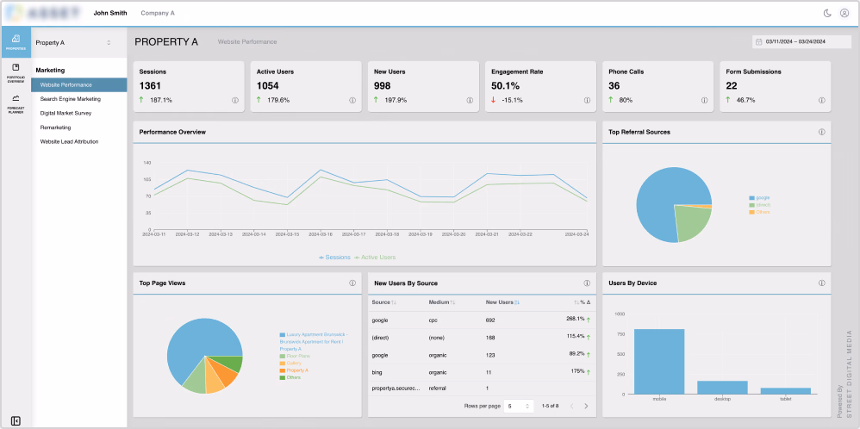Toggle Active Users series in chart legend

pos(375,258)
